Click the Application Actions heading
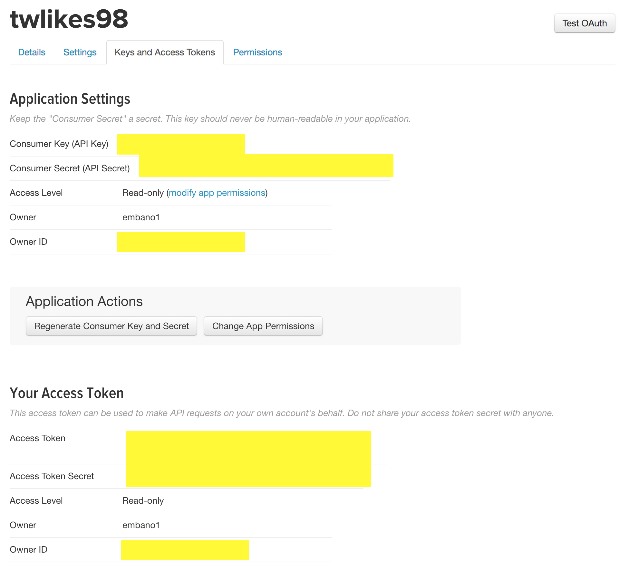 click(x=84, y=301)
